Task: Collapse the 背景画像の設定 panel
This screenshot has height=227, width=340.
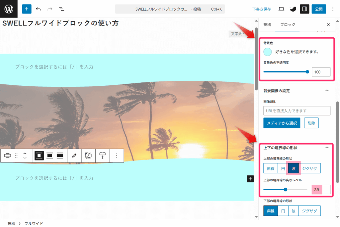Action: [x=327, y=91]
